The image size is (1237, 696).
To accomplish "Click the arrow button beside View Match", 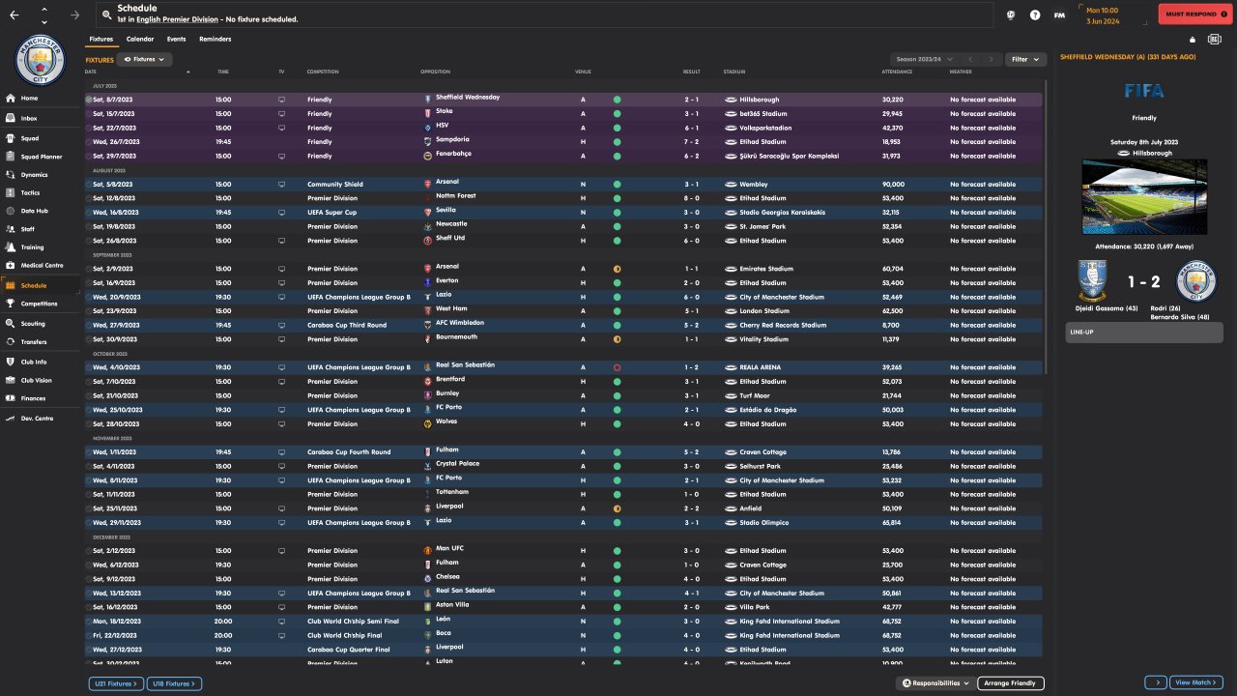I will pyautogui.click(x=1156, y=683).
